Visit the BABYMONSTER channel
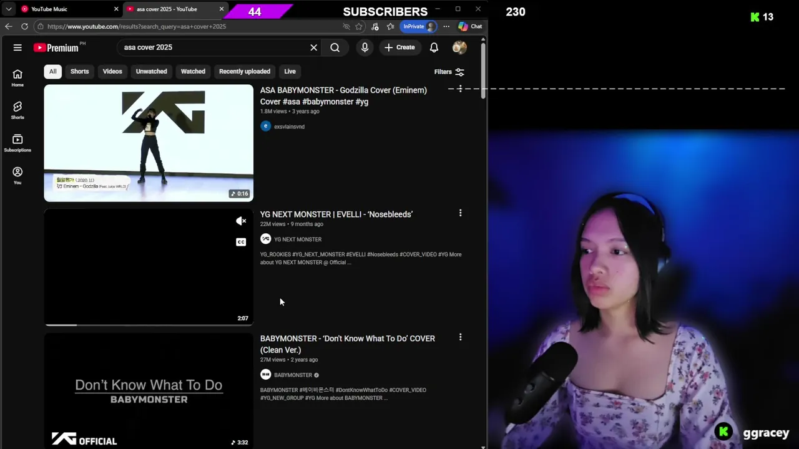 (293, 375)
